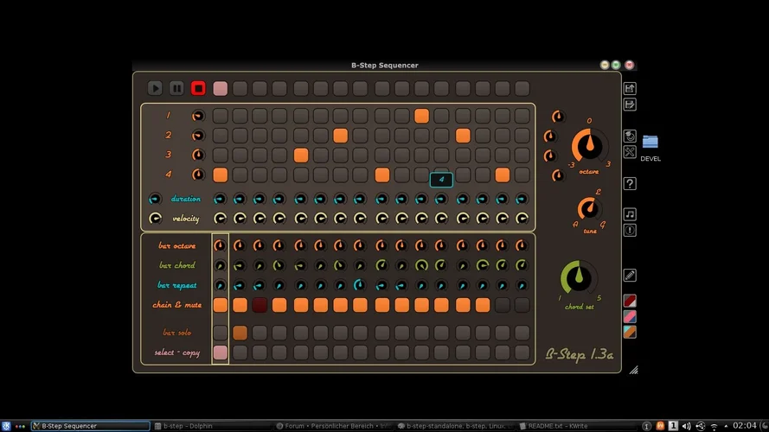Click the row 4 string octave knob

[558, 175]
